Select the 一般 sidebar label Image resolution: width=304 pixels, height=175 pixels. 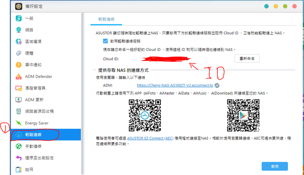(29, 19)
